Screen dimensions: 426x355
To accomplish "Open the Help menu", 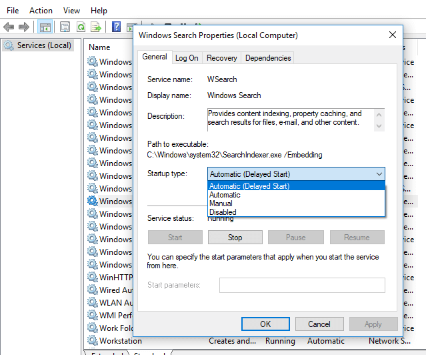I will (99, 11).
